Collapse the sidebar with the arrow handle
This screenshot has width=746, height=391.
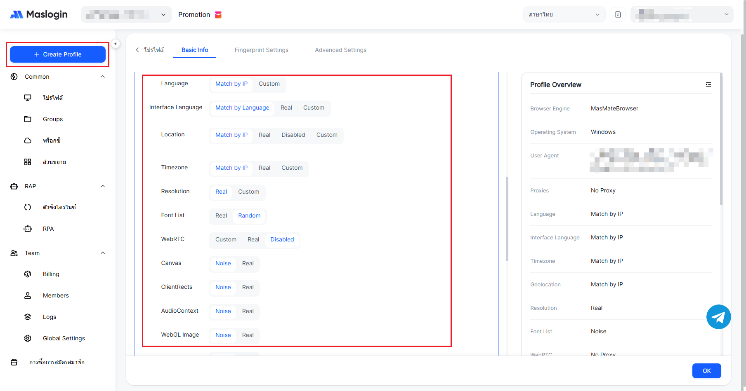click(116, 44)
